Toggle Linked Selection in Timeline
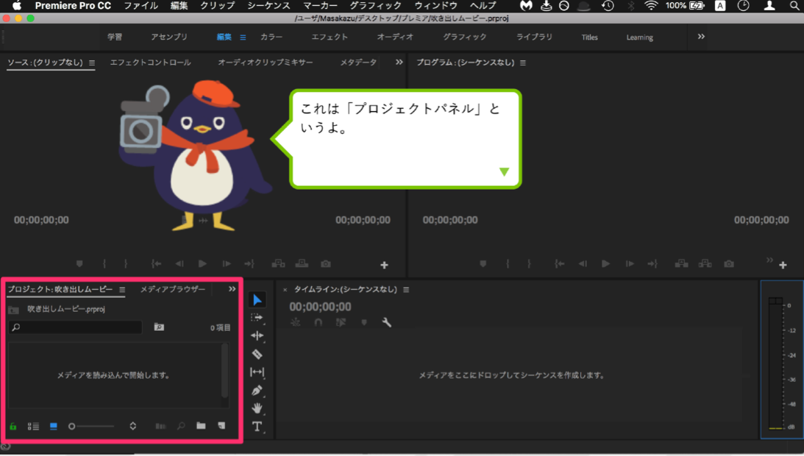This screenshot has width=804, height=456. pyautogui.click(x=341, y=322)
